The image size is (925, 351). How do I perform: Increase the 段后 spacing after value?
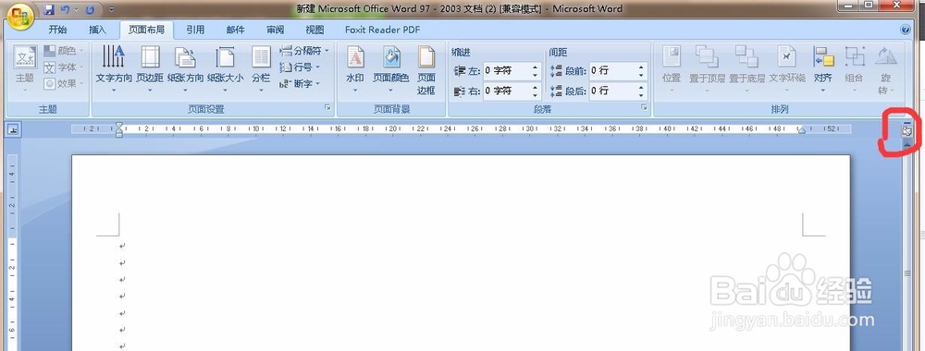pos(641,87)
